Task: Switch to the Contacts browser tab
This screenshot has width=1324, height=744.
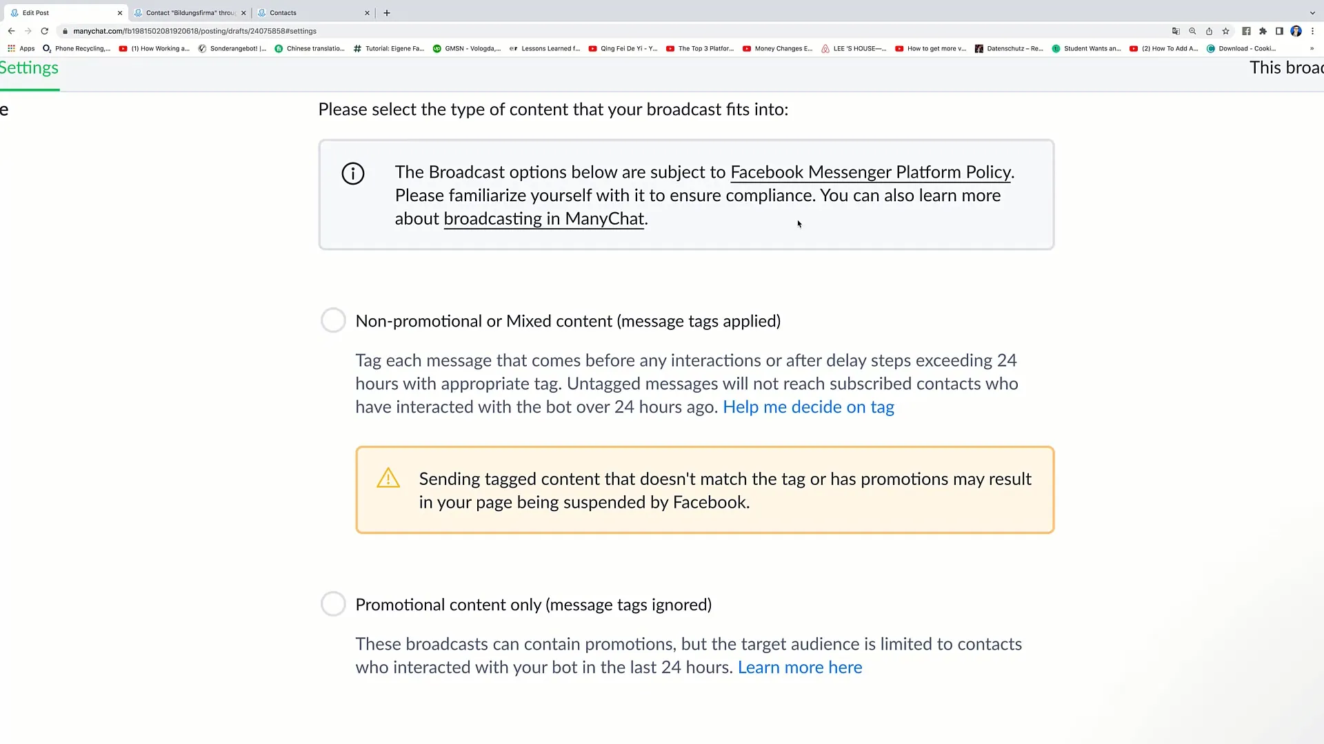Action: click(x=310, y=12)
